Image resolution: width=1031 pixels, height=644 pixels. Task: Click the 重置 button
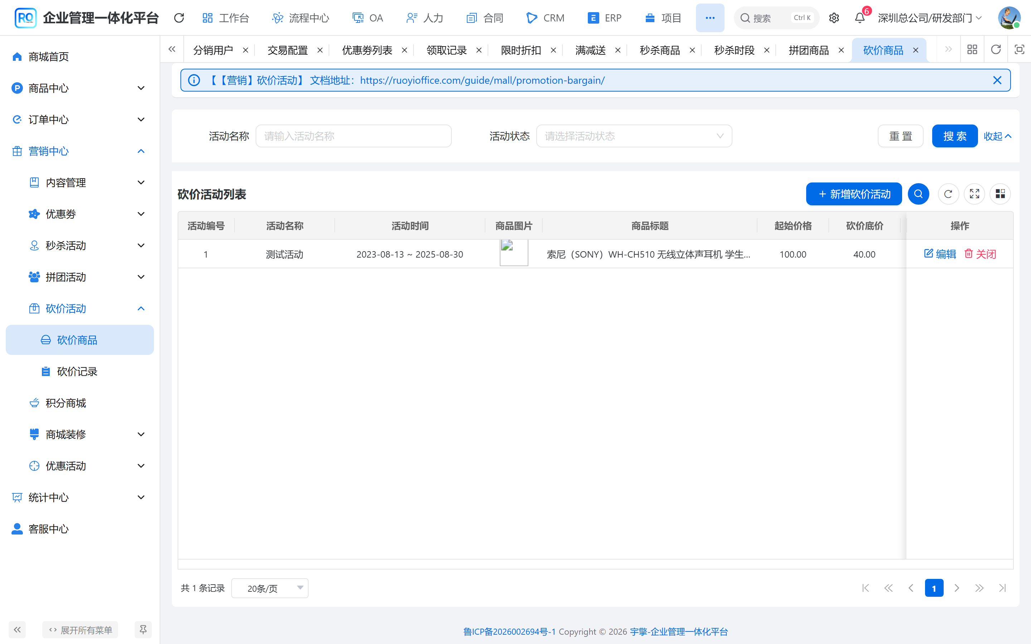click(x=900, y=136)
